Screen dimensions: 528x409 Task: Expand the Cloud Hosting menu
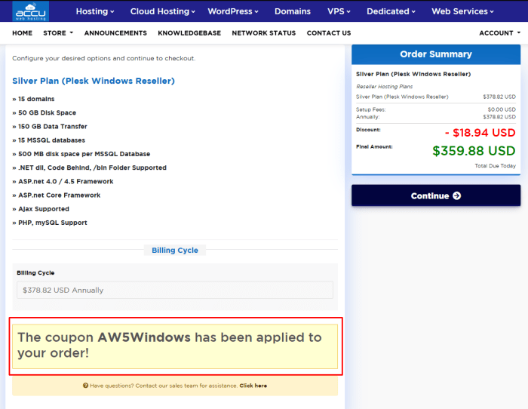pyautogui.click(x=163, y=11)
